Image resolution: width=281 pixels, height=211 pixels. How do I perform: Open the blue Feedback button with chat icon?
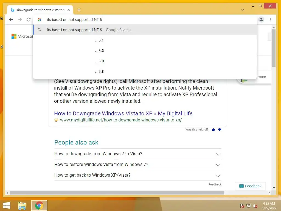[250, 186]
